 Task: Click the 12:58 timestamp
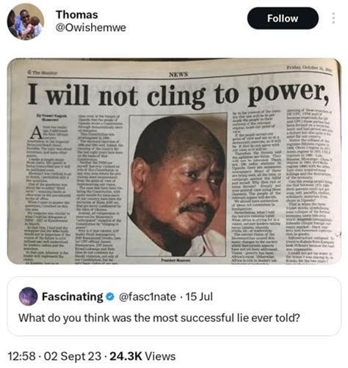(22, 356)
